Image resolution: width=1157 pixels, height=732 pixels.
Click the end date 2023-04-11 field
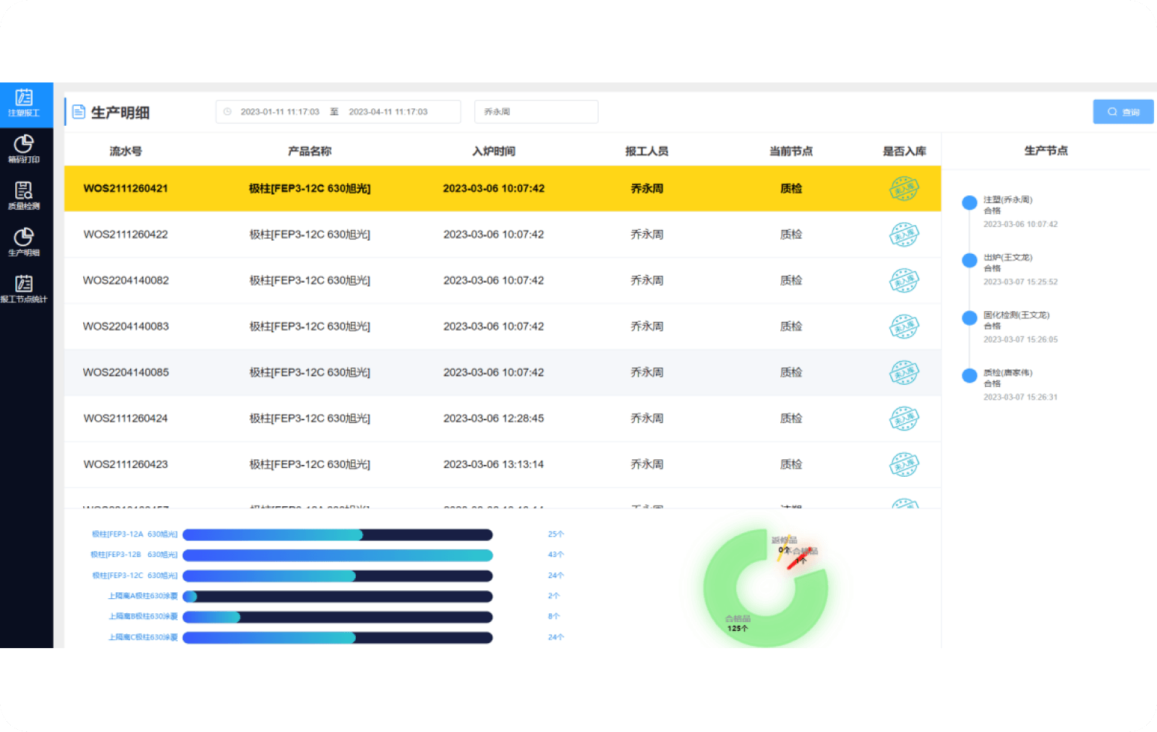coord(388,112)
